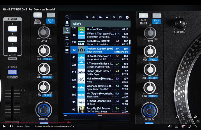Viewport: 201px width, 130px height.
Task: Select track I Want It That Way
Action: [100, 35]
